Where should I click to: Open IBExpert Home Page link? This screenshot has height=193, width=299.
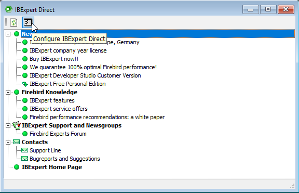point(52,167)
